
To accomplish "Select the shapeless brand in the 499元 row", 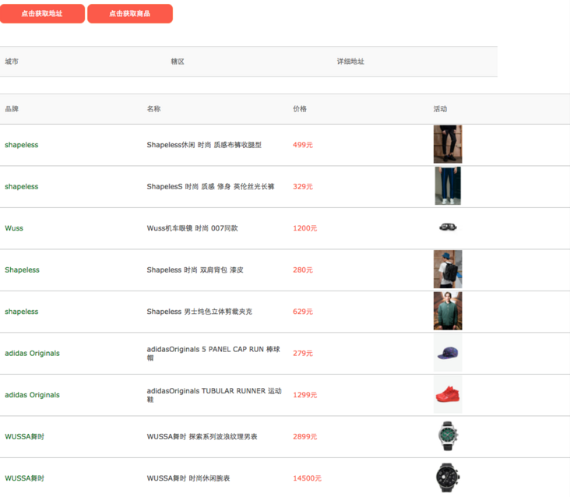I will [22, 145].
